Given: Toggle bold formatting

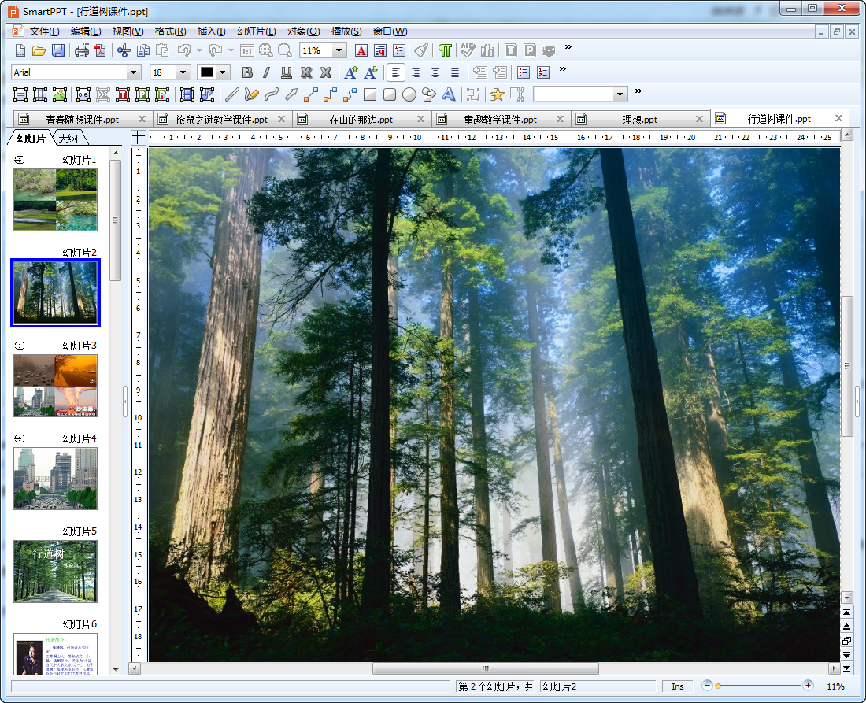Looking at the screenshot, I should click(247, 72).
